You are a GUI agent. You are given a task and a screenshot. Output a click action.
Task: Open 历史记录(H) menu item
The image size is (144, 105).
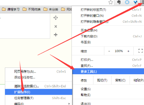coord(108,30)
